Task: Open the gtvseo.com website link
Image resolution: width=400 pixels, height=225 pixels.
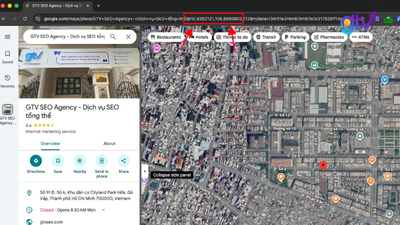Action: [x=51, y=222]
